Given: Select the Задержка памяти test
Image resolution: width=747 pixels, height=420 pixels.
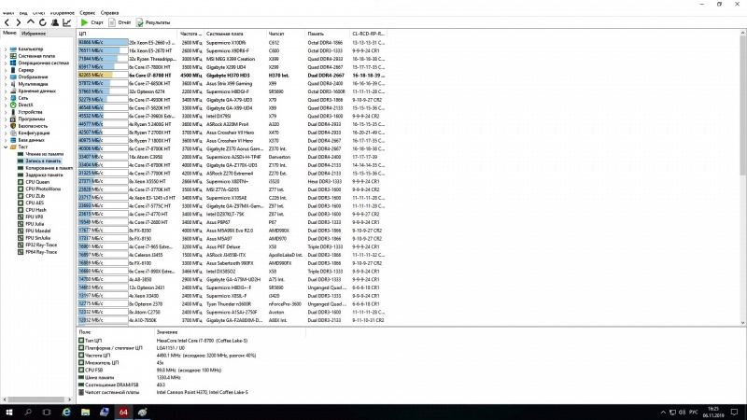Looking at the screenshot, I should coord(44,175).
